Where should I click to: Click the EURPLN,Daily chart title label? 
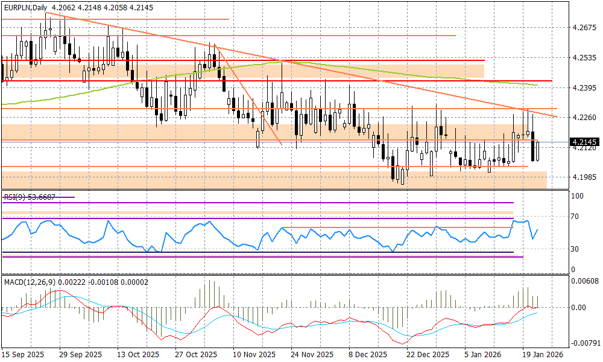coord(24,8)
